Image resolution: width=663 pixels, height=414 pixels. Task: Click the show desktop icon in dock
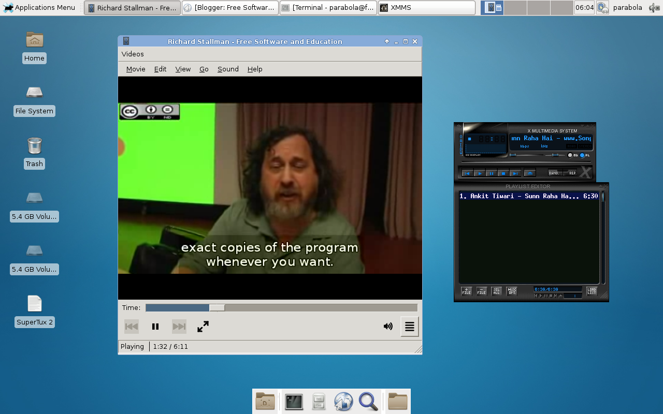click(x=265, y=402)
